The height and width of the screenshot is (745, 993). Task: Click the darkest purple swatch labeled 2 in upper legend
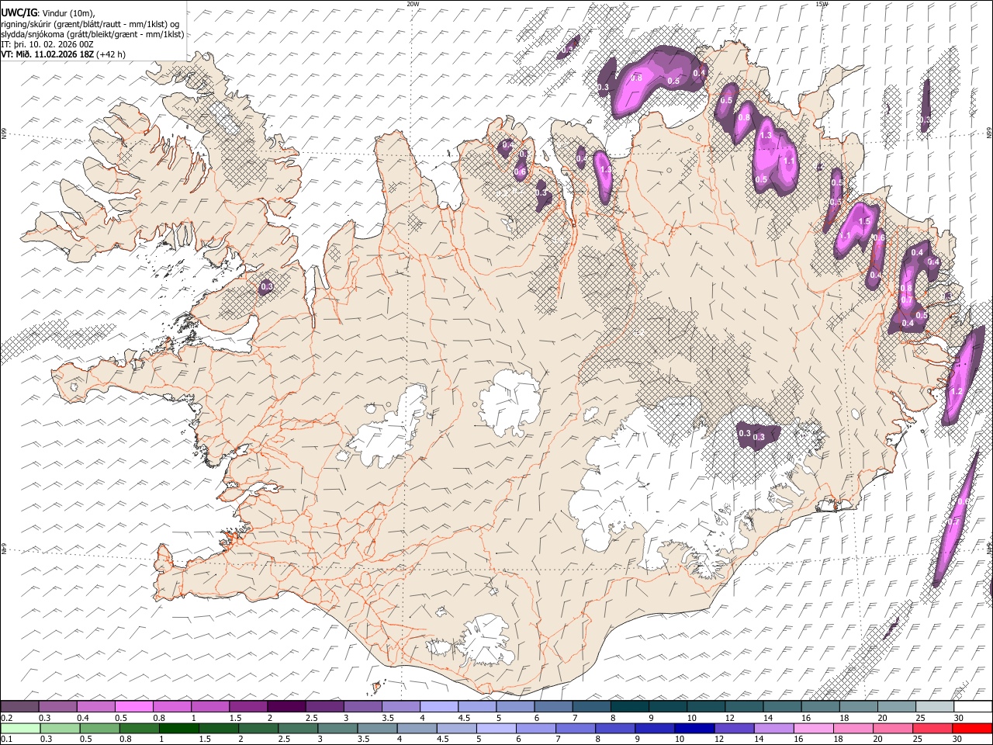click(285, 707)
